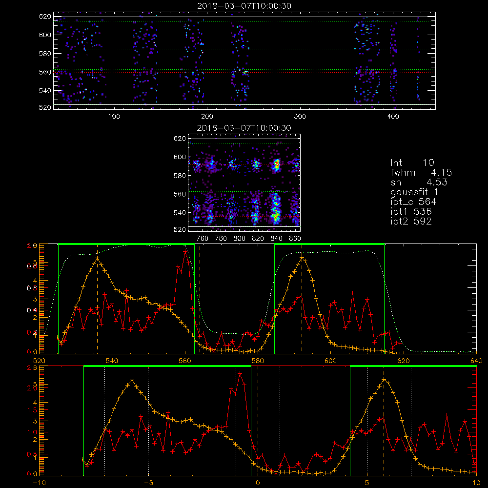
Task: Click the orange peak near -6 in bottom plot
Action: pos(132,380)
